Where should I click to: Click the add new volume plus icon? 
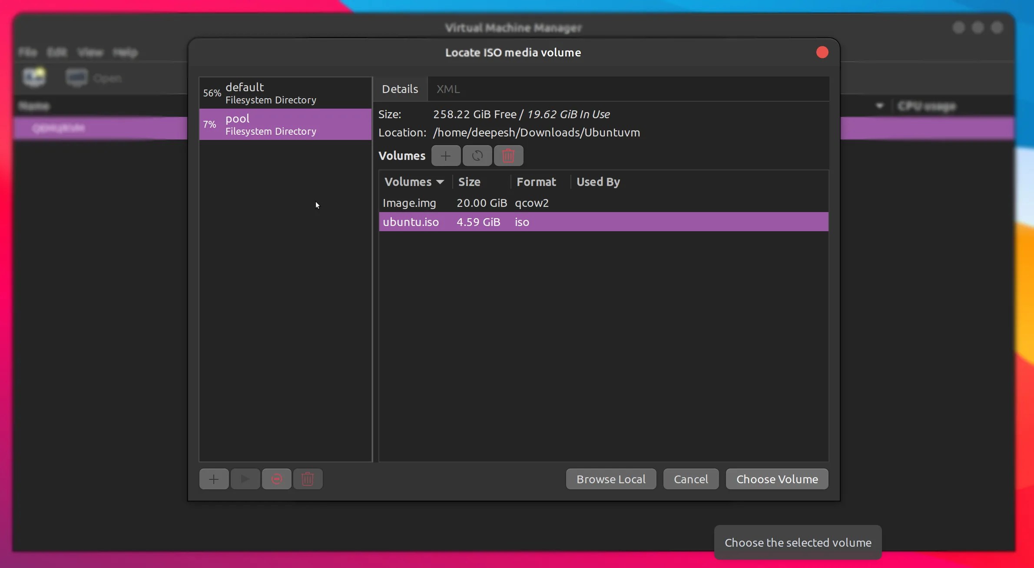(x=446, y=156)
